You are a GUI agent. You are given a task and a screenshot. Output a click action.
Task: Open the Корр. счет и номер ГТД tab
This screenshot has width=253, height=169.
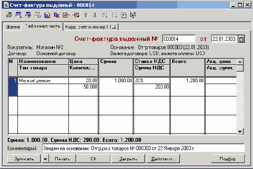90,27
